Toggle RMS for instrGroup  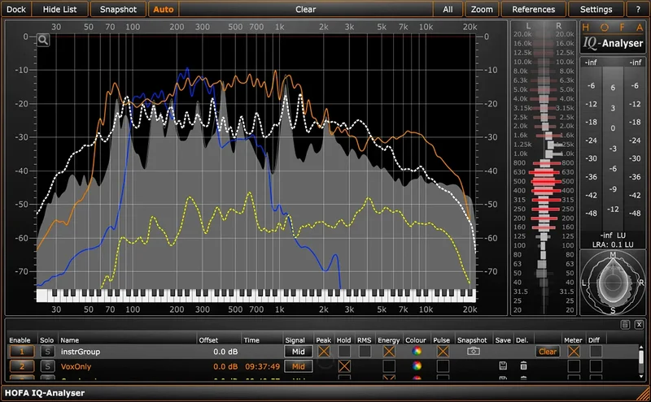pyautogui.click(x=365, y=352)
